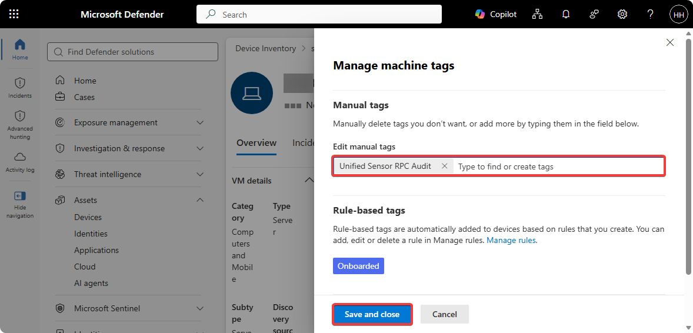Click the Onboarded rule-based tag

(358, 266)
